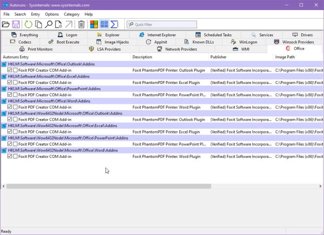Select the HKLM\Software\Microsoft\Office\Excel\Addins registry row
The width and height of the screenshot is (324, 235).
coord(162,76)
